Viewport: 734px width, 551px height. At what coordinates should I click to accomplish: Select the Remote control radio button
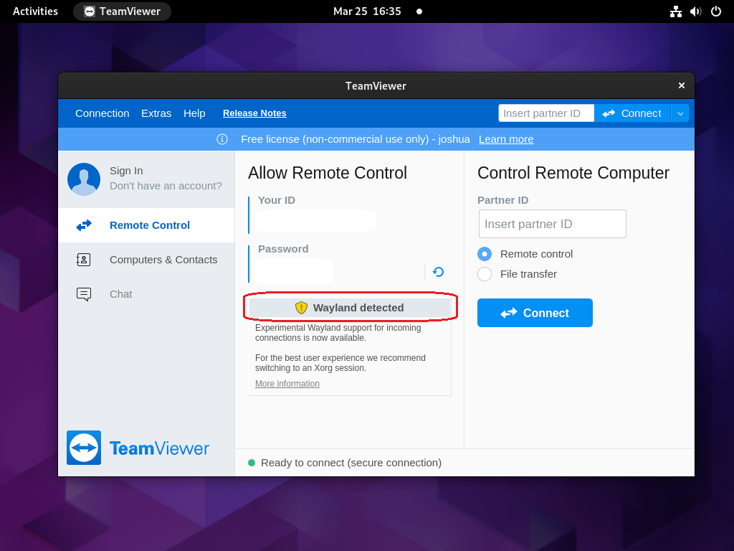click(x=485, y=254)
